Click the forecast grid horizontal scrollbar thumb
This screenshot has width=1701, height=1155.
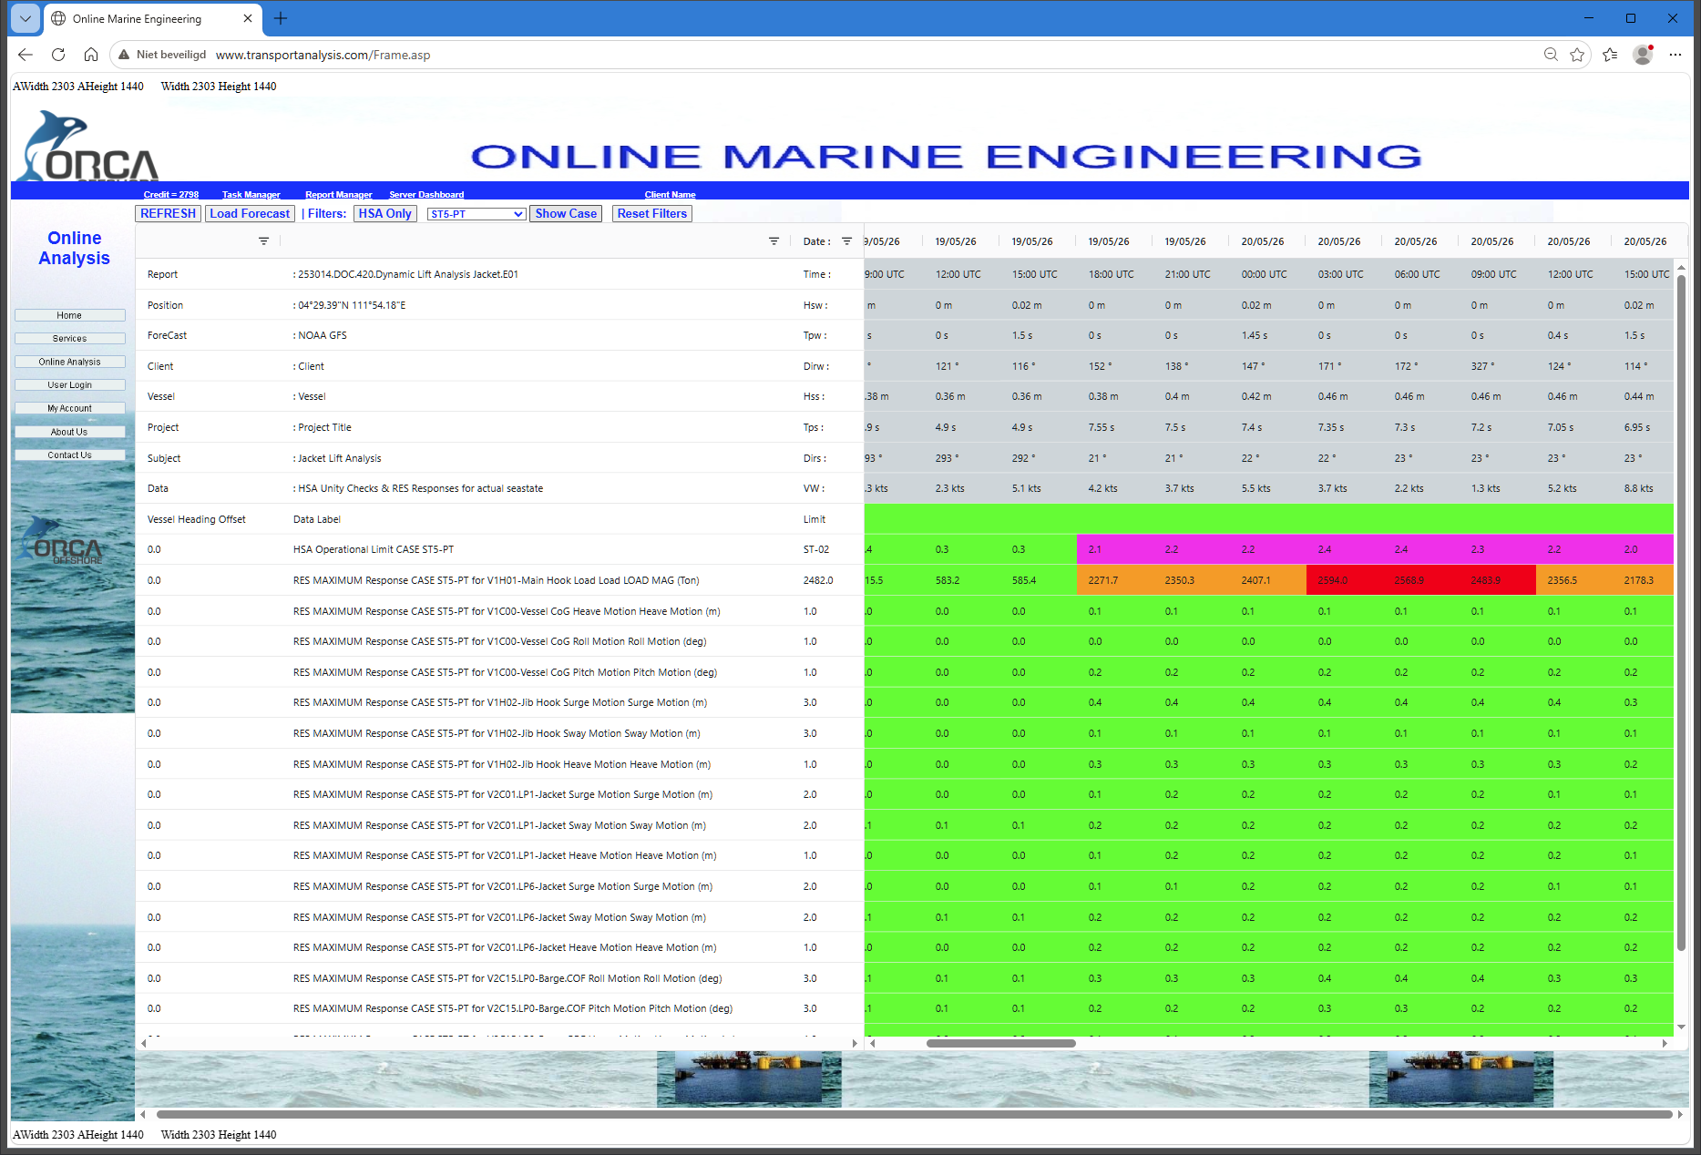pyautogui.click(x=1000, y=1043)
